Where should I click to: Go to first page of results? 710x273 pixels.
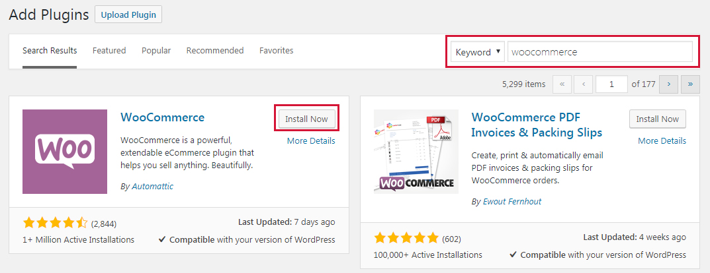pos(562,84)
